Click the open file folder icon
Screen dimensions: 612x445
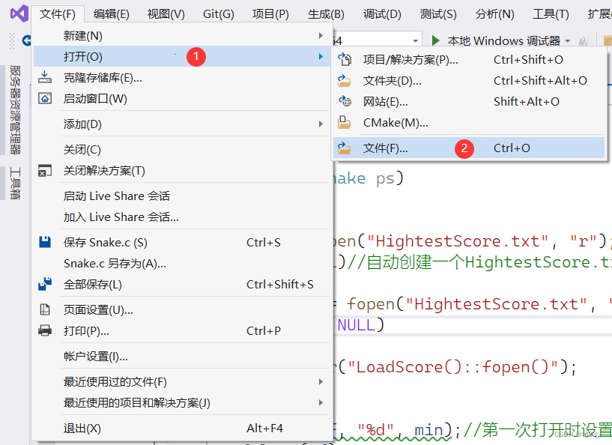pos(345,148)
